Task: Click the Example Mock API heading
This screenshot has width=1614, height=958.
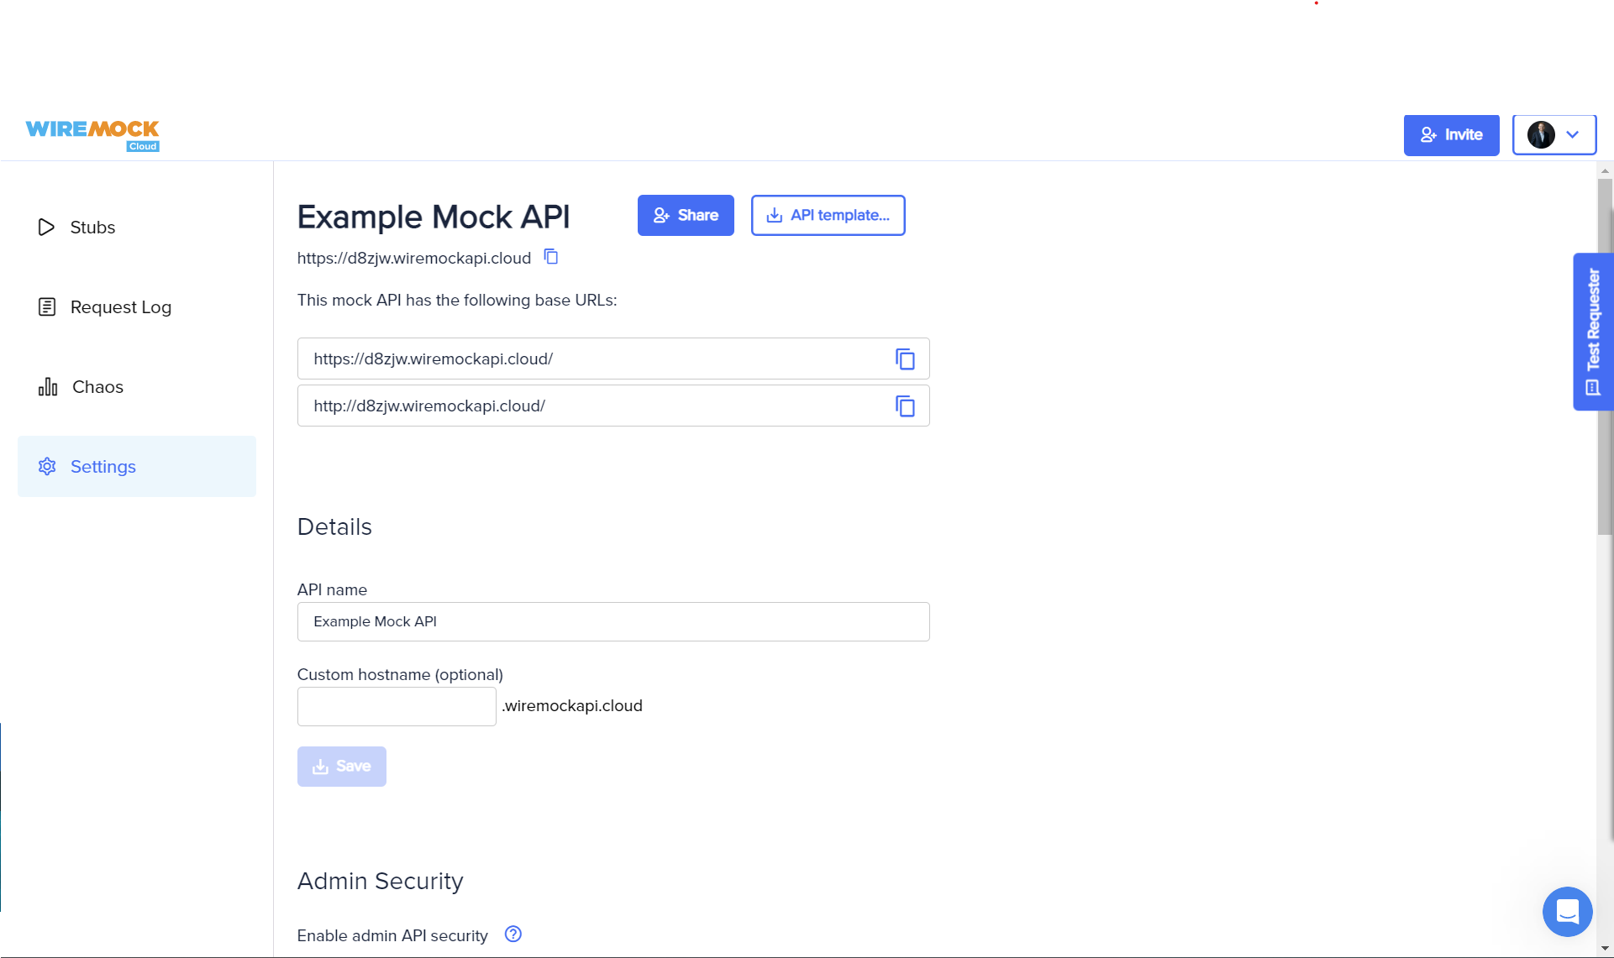Action: pos(434,217)
